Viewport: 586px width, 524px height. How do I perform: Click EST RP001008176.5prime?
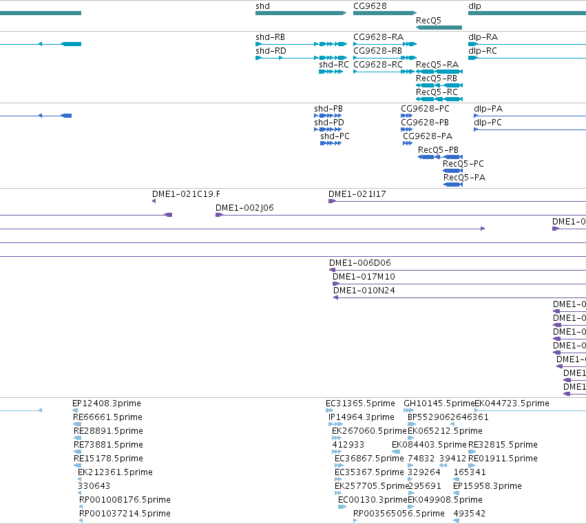pyautogui.click(x=81, y=507)
